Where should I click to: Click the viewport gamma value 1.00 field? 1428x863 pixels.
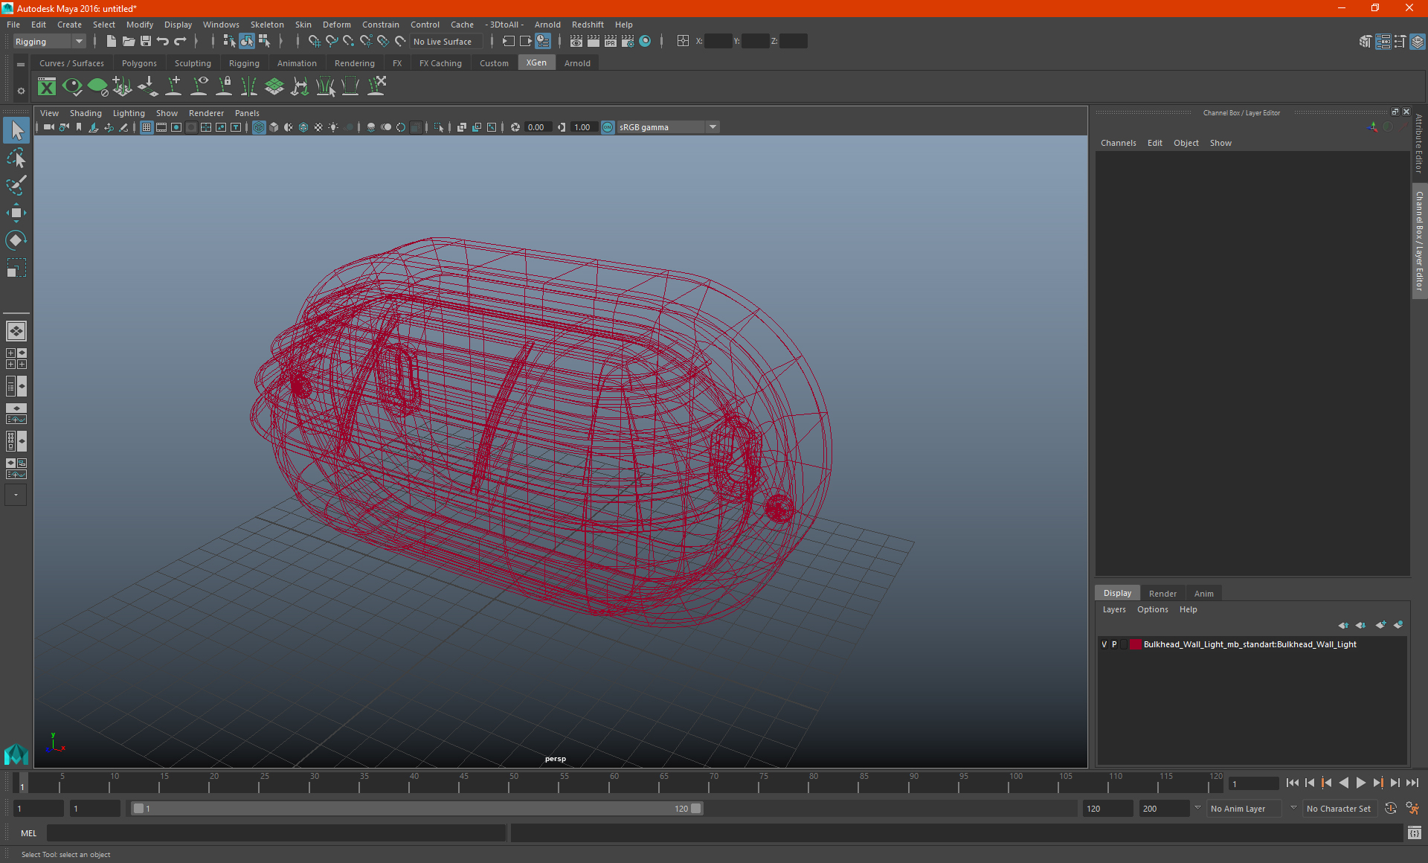[583, 127]
